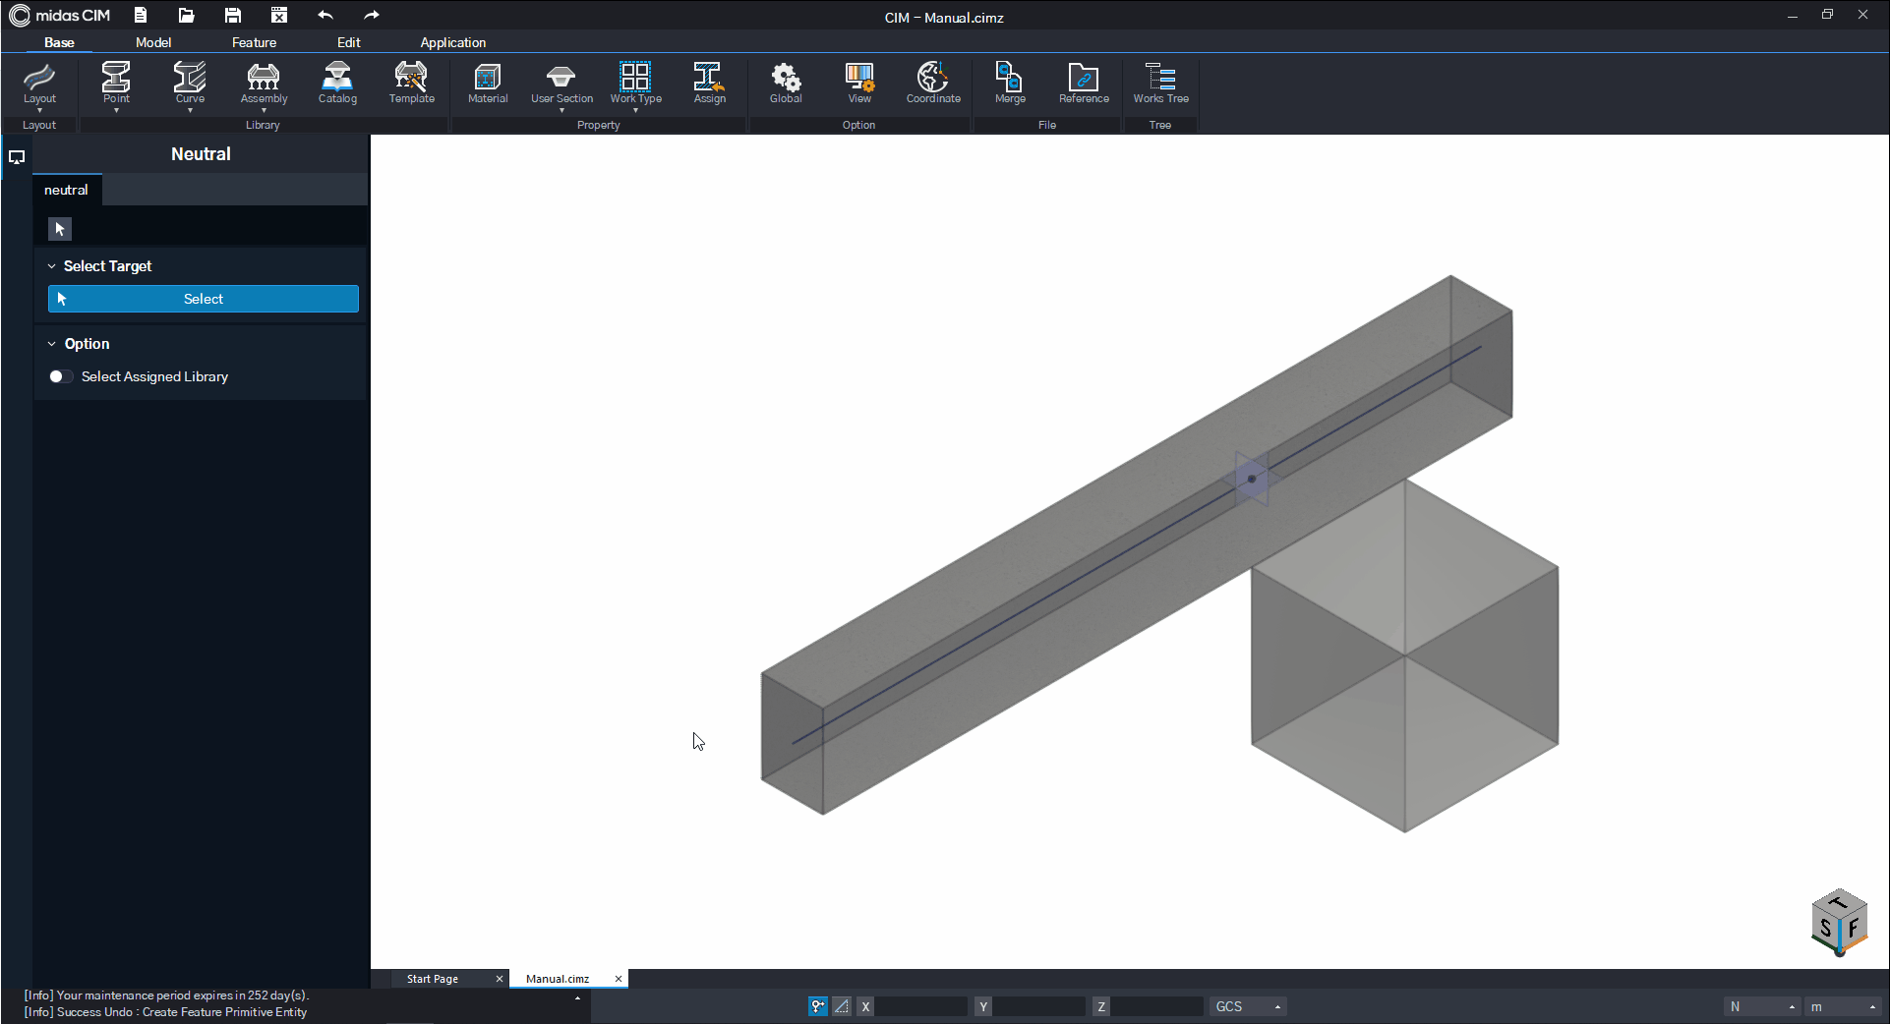Viewport: 1890px width, 1024px height.
Task: Open the length unit m dropdown
Action: tap(1844, 1006)
